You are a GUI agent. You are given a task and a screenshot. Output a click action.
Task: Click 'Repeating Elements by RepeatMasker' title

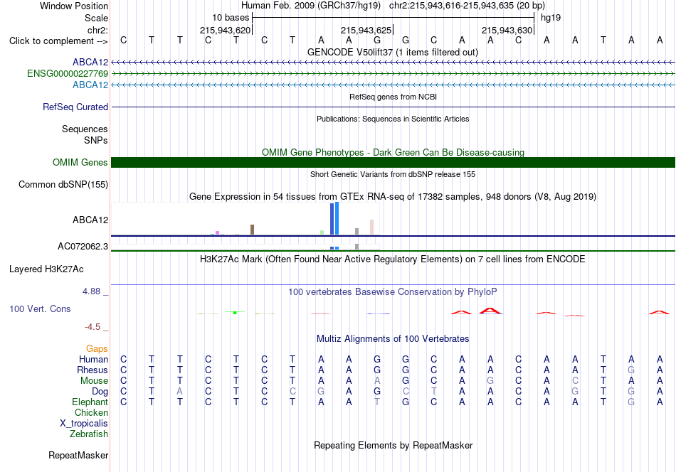393,445
